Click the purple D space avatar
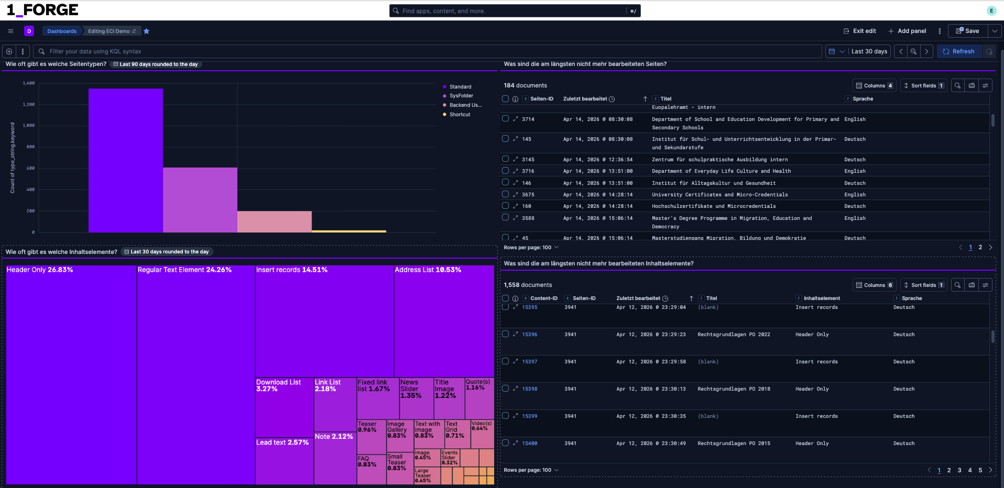The width and height of the screenshot is (1004, 488). pyautogui.click(x=29, y=31)
